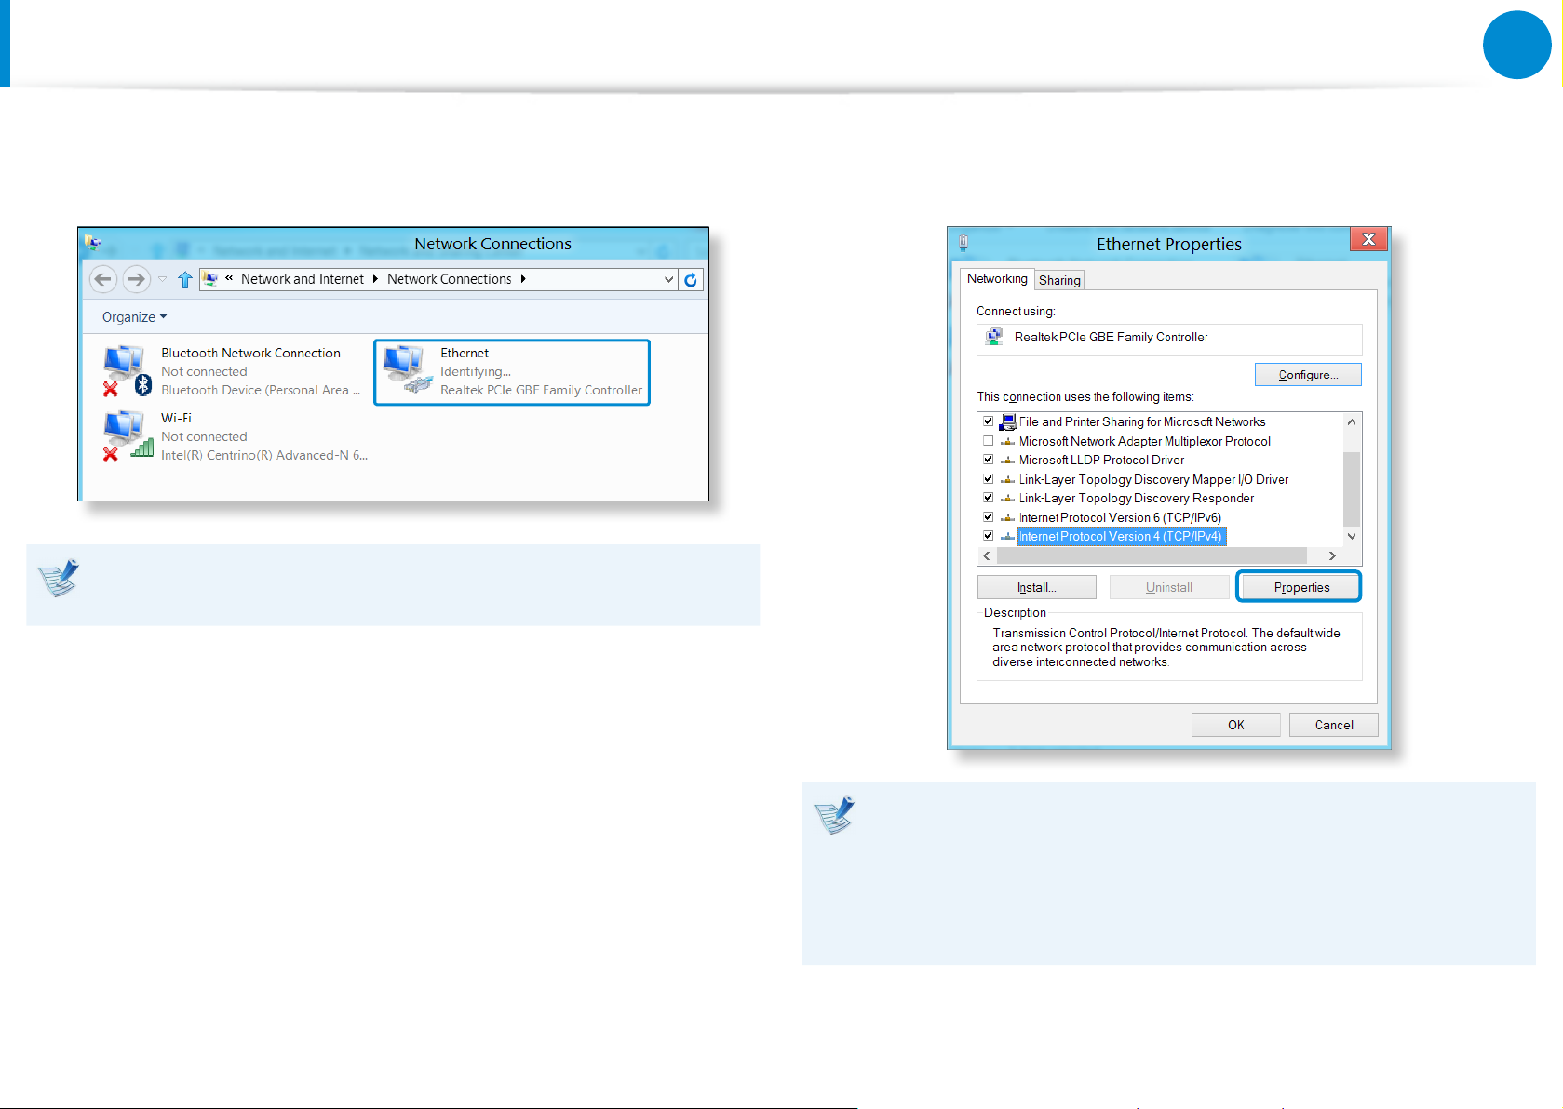Screen dimensions: 1563x1109
Task: Click the Up one level arrow
Action: [x=184, y=280]
